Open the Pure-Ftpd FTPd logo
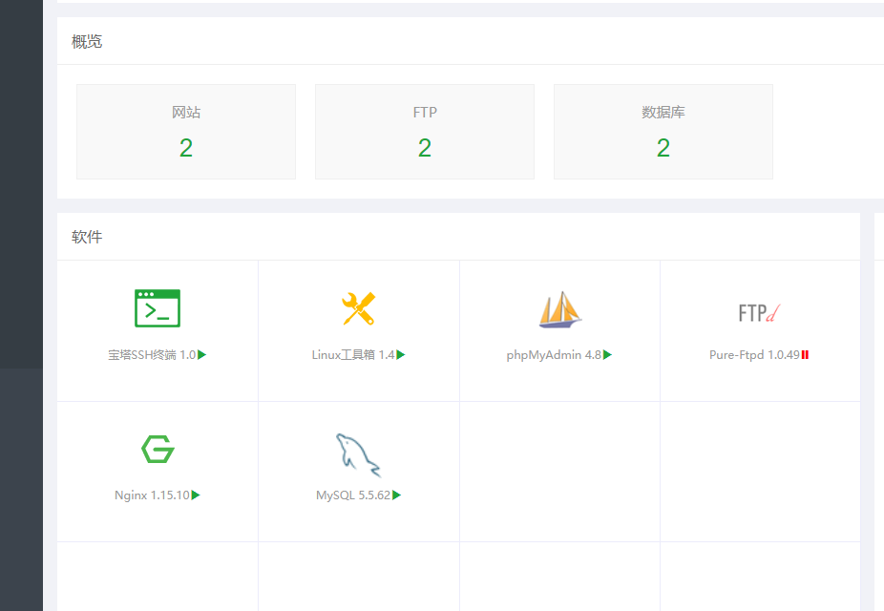 tap(759, 313)
